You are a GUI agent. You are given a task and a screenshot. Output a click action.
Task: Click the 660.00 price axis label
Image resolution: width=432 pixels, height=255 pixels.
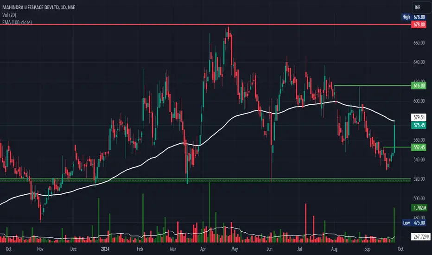tap(419, 43)
